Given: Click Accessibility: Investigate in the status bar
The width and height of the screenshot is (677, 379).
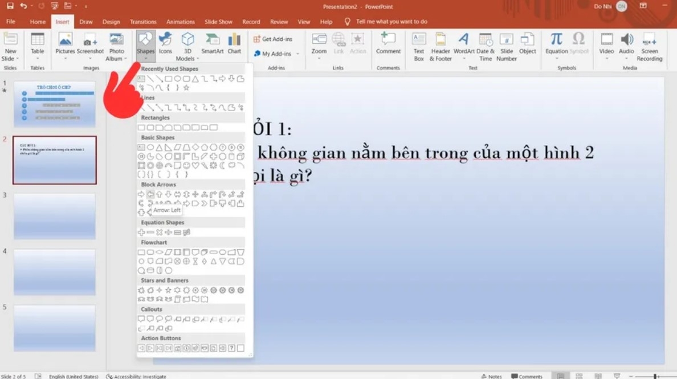Looking at the screenshot, I should pos(136,376).
